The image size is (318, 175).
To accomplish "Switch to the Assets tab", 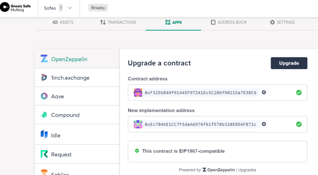I will click(63, 22).
